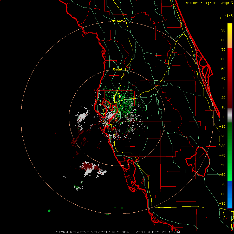Viewport: 234px width, 234px height.
Task: Click the -20 value on velocity scale
Action: click(222, 136)
